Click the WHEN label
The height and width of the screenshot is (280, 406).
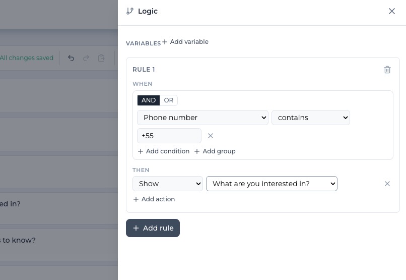(x=142, y=84)
